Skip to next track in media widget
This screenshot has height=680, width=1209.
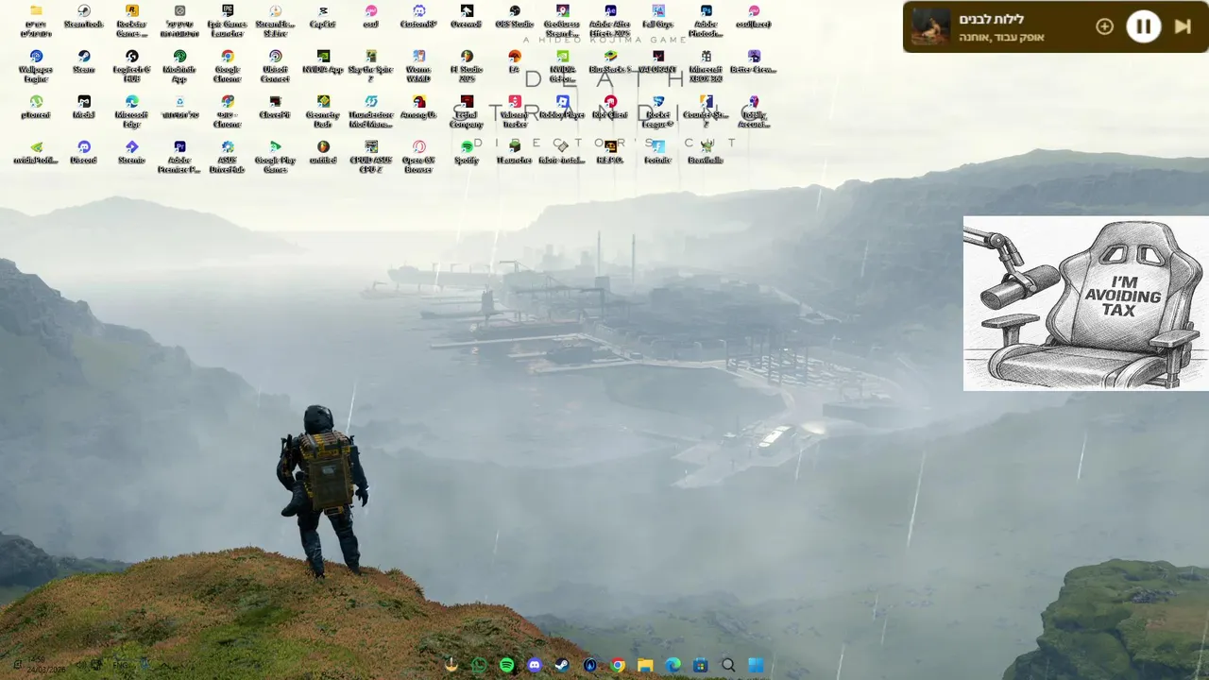[x=1183, y=26]
